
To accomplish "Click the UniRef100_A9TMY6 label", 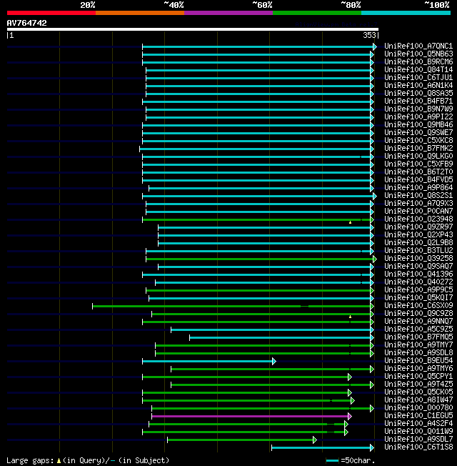I will (x=418, y=369).
